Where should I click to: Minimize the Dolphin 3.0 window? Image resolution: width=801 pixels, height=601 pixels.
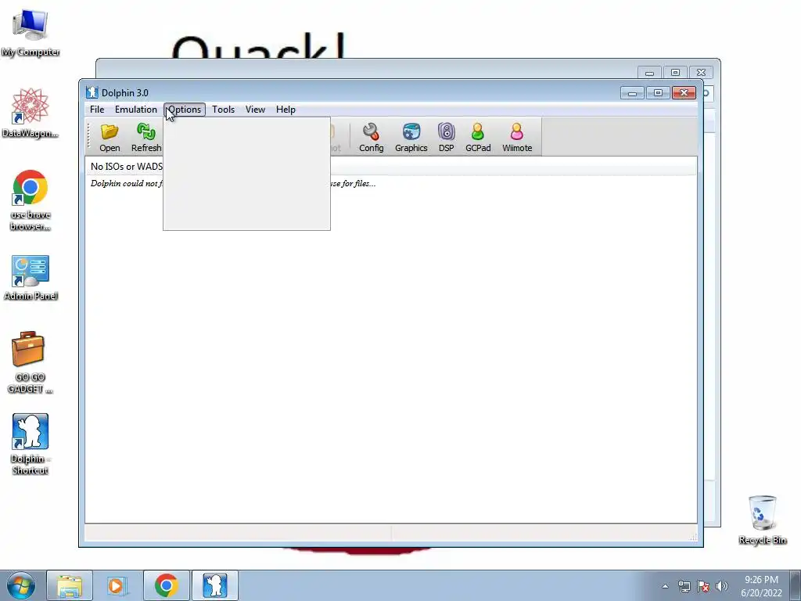click(x=632, y=92)
